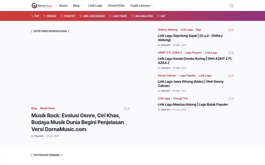The width and height of the screenshot is (265, 165).
Task: Select the RAP tag
Action: click(161, 16)
